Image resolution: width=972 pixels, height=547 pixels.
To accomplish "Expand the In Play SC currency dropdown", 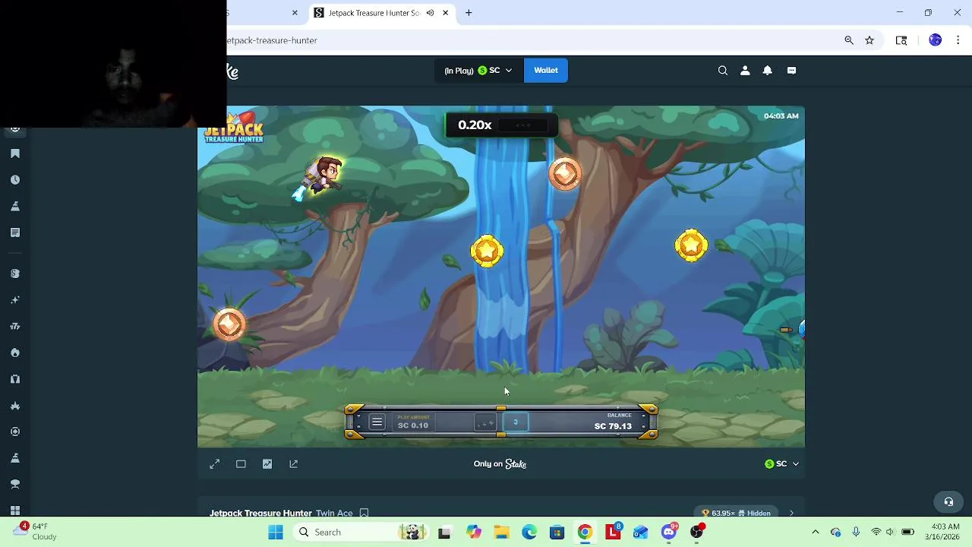I will click(478, 70).
